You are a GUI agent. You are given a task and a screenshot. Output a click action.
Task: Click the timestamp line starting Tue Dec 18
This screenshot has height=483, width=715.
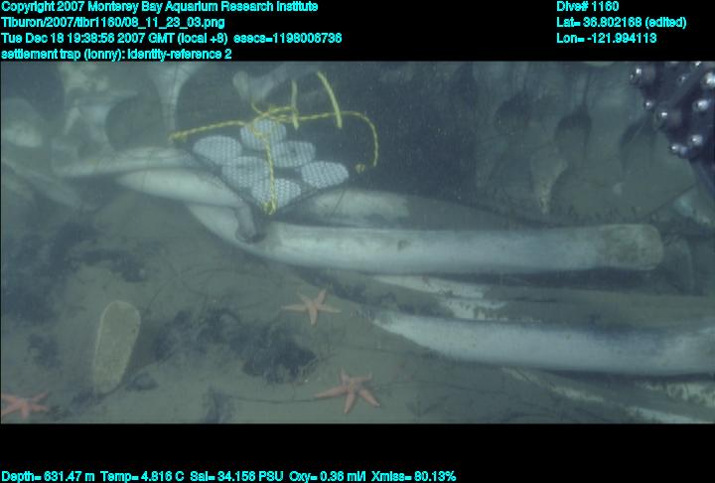coord(171,38)
